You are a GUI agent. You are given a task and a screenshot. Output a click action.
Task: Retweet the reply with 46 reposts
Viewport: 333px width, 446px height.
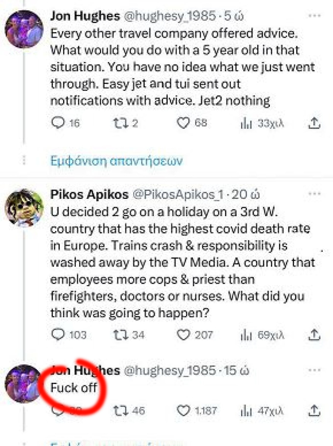119,410
